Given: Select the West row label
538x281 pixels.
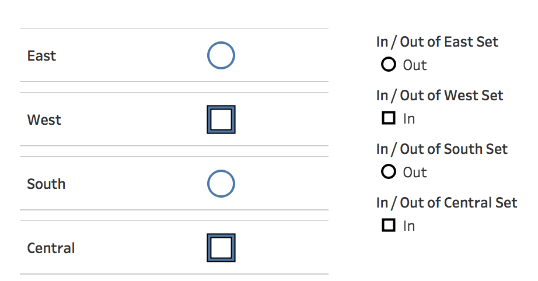Looking at the screenshot, I should tap(44, 120).
